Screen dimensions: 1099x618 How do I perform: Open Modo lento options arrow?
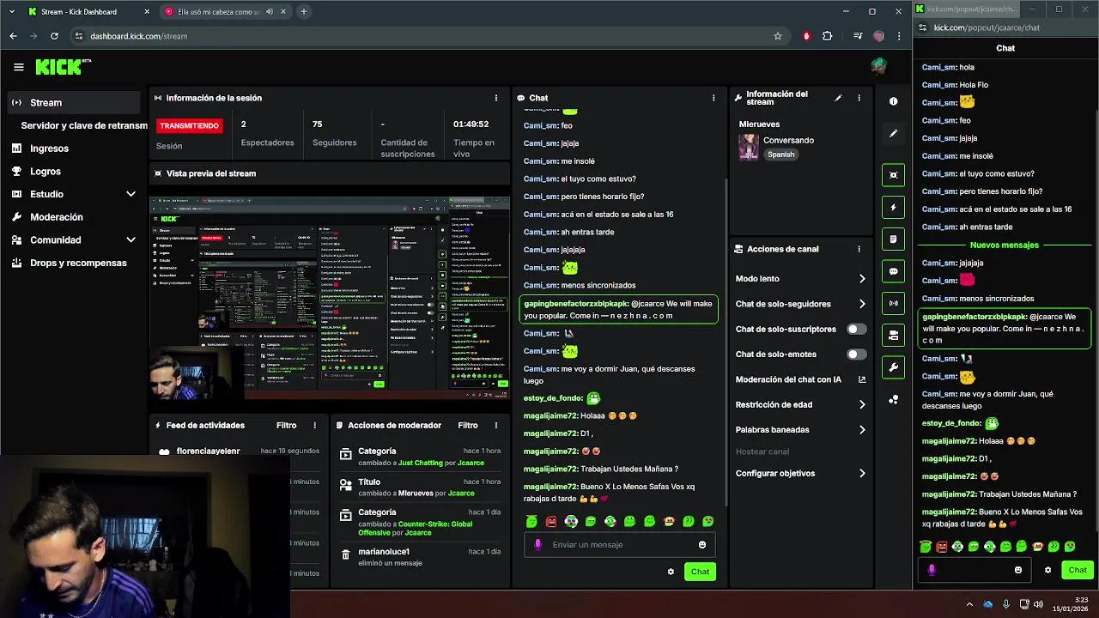[x=862, y=279]
